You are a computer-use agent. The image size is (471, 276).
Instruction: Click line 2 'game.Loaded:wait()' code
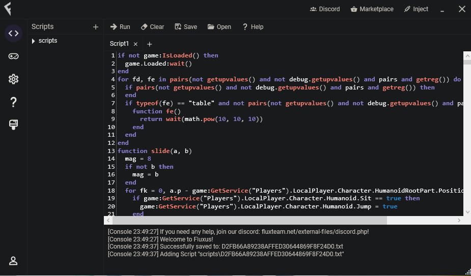point(158,64)
